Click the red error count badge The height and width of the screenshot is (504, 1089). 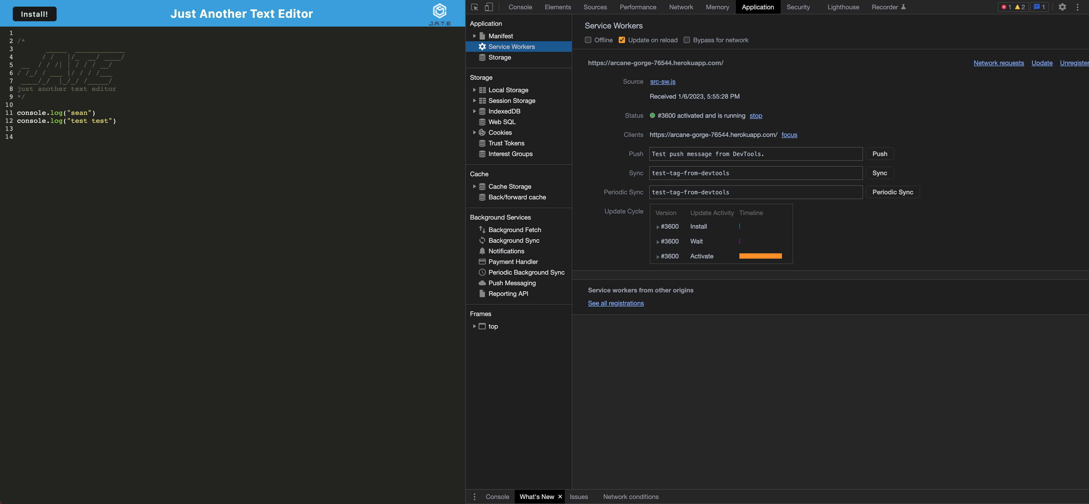pos(1006,7)
